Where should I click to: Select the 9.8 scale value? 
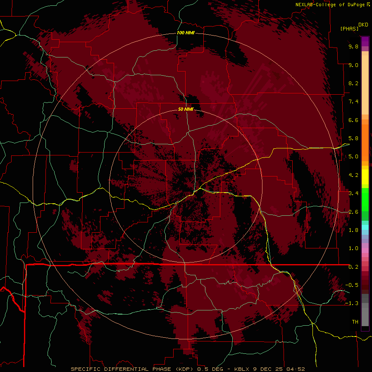click(353, 46)
